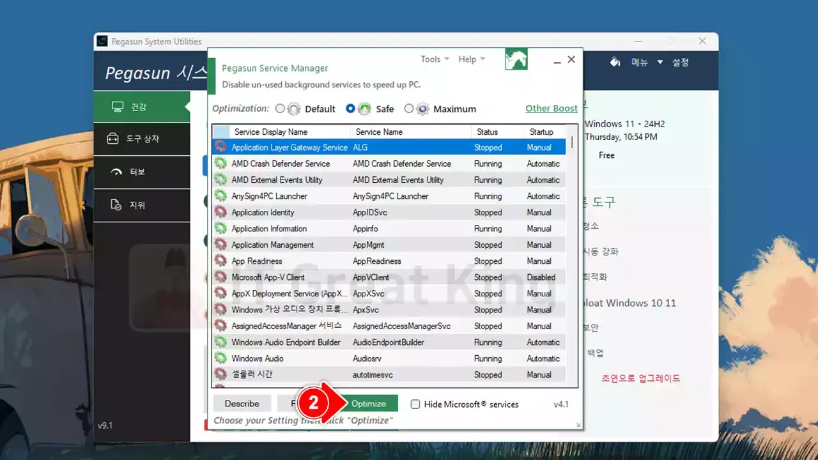The width and height of the screenshot is (818, 460).
Task: Click the Pegasun horse logo icon
Action: pos(516,59)
